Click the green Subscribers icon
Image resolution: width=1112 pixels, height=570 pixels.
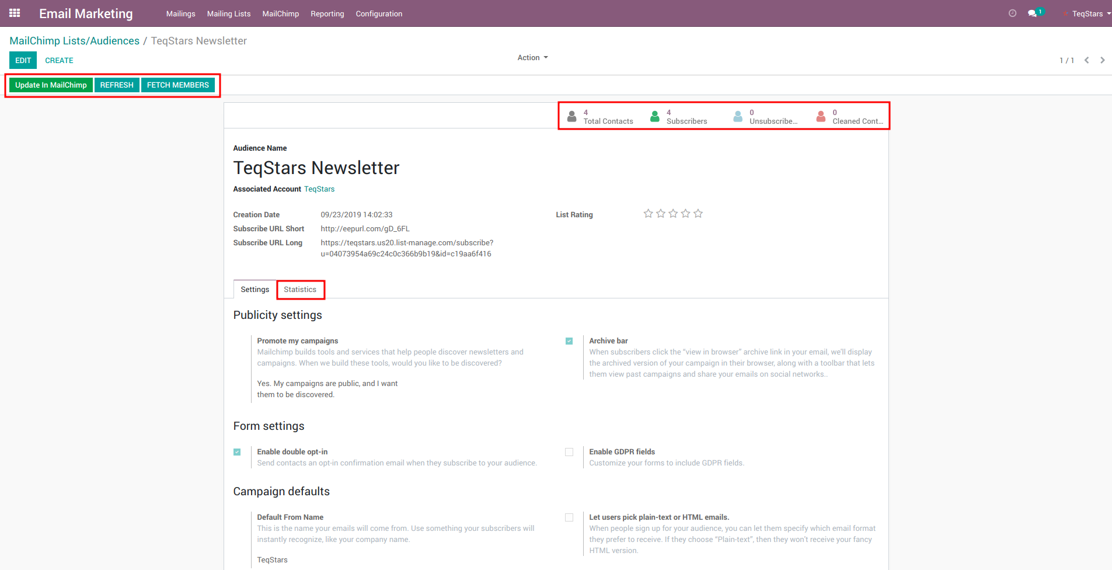(x=655, y=117)
